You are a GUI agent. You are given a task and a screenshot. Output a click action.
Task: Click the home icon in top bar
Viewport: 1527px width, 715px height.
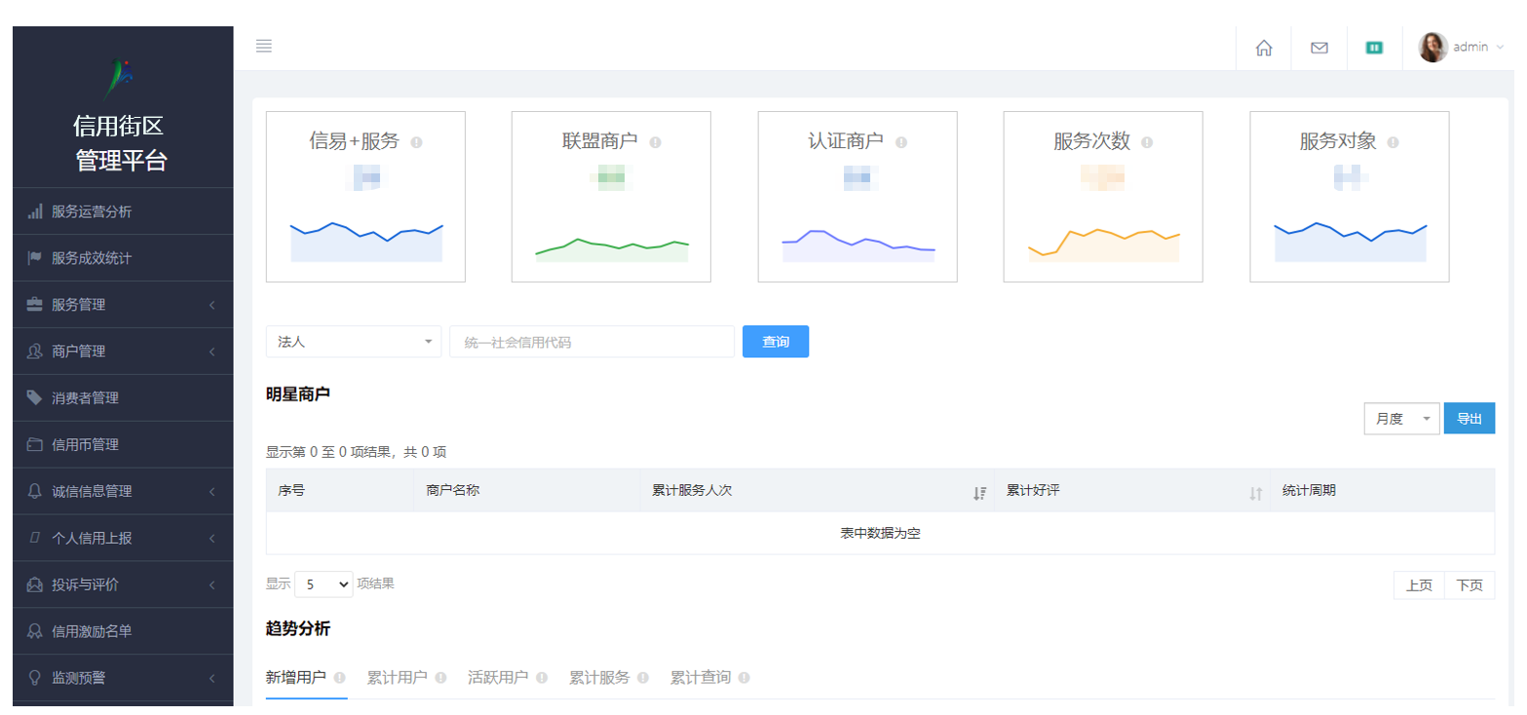(x=1264, y=48)
